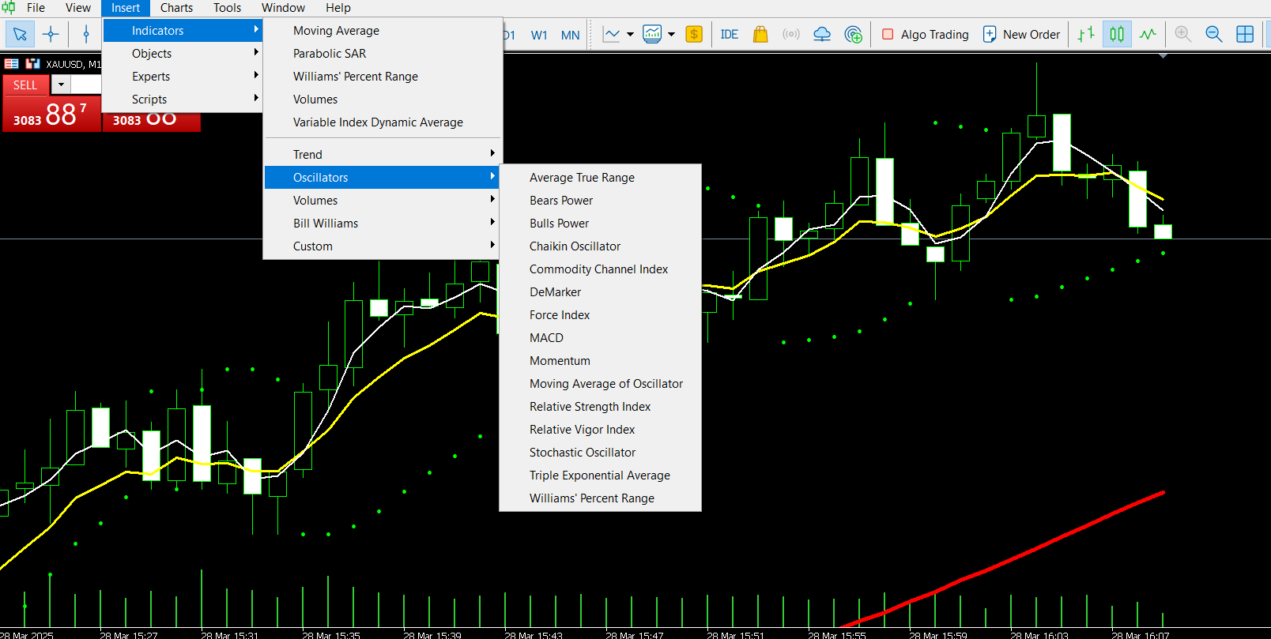This screenshot has width=1271, height=639.
Task: Click the red SELL button
Action: pos(25,85)
